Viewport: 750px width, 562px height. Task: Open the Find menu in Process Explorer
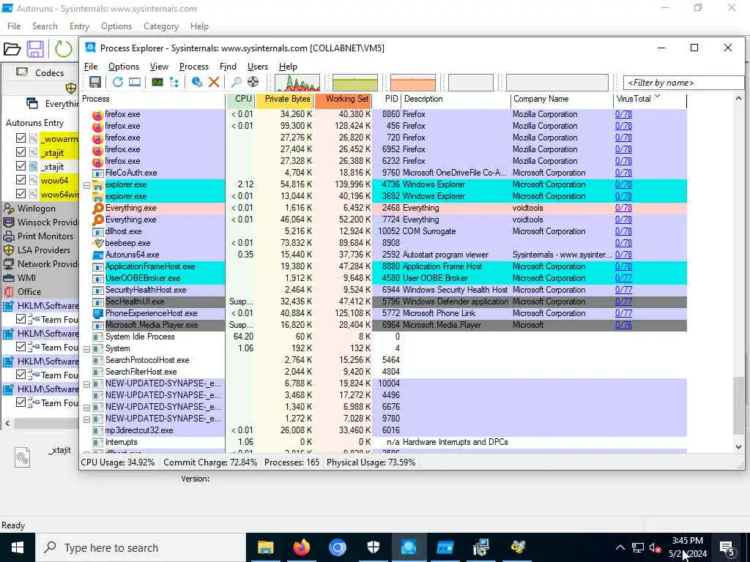point(228,67)
